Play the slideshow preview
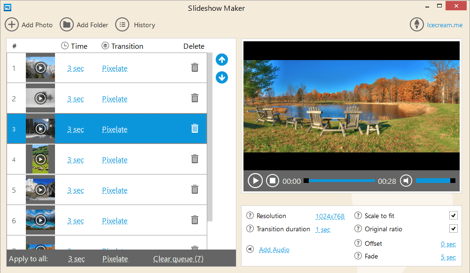The image size is (470, 273). pos(255,181)
